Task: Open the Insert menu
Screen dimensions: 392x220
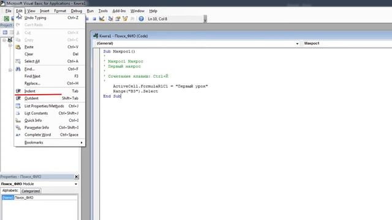Action: coord(45,11)
